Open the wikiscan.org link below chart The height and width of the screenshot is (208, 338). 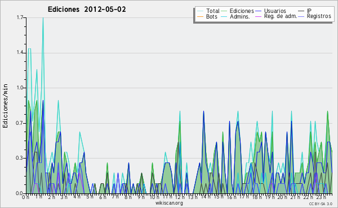(169, 203)
